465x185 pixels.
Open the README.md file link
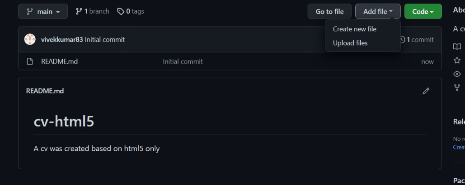point(59,61)
